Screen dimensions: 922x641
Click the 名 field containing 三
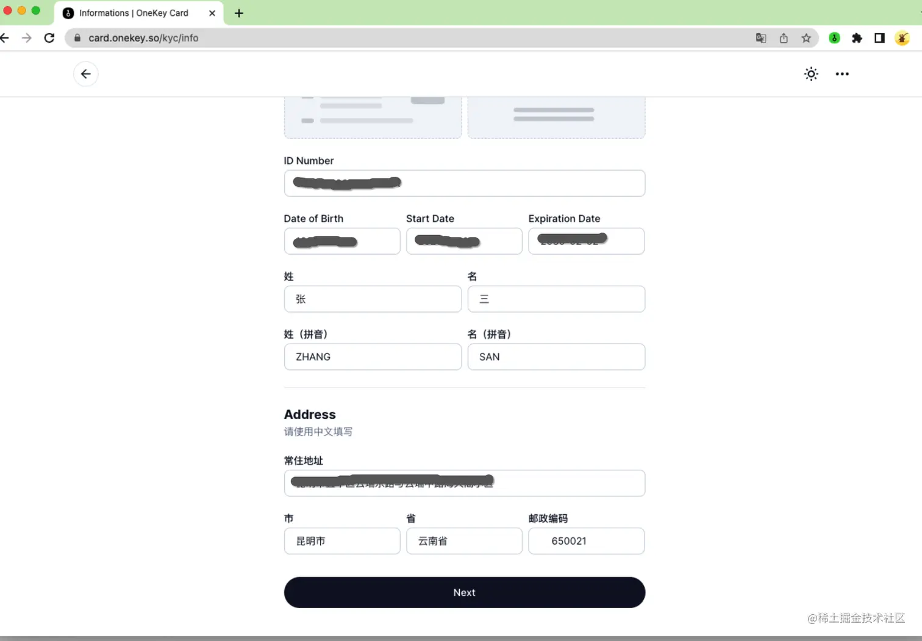click(x=556, y=299)
